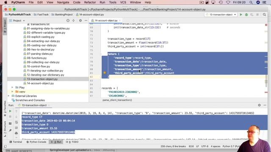Open the VCS menu
This screenshot has height=152, width=271.
(x=123, y=3)
